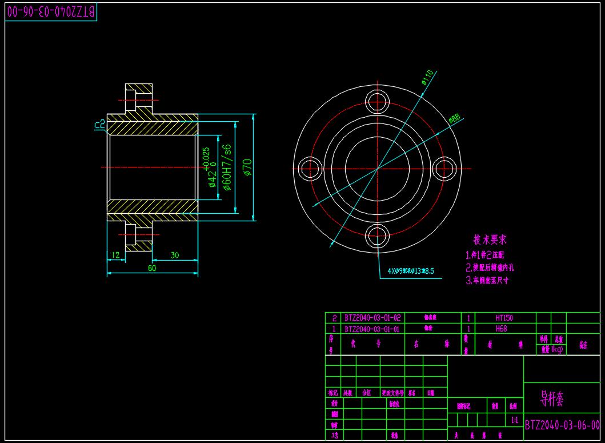Click the 1:1 scale cell in title block

[x=515, y=420]
